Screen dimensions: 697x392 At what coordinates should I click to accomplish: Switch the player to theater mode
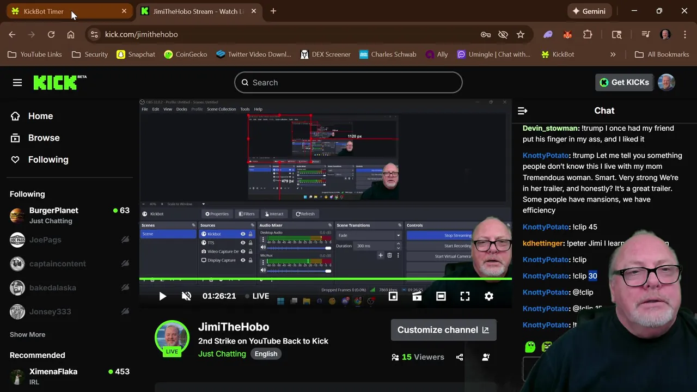point(441,296)
